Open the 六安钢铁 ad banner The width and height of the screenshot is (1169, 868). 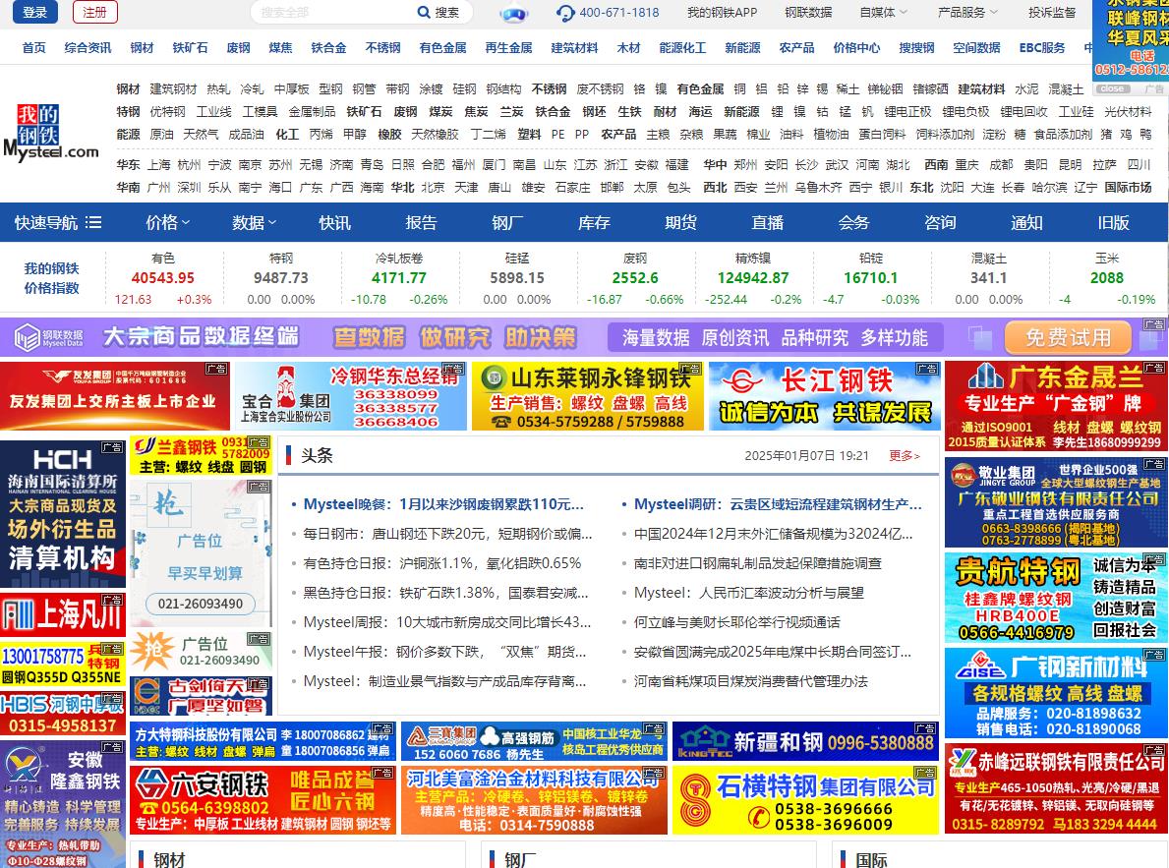pyautogui.click(x=263, y=800)
